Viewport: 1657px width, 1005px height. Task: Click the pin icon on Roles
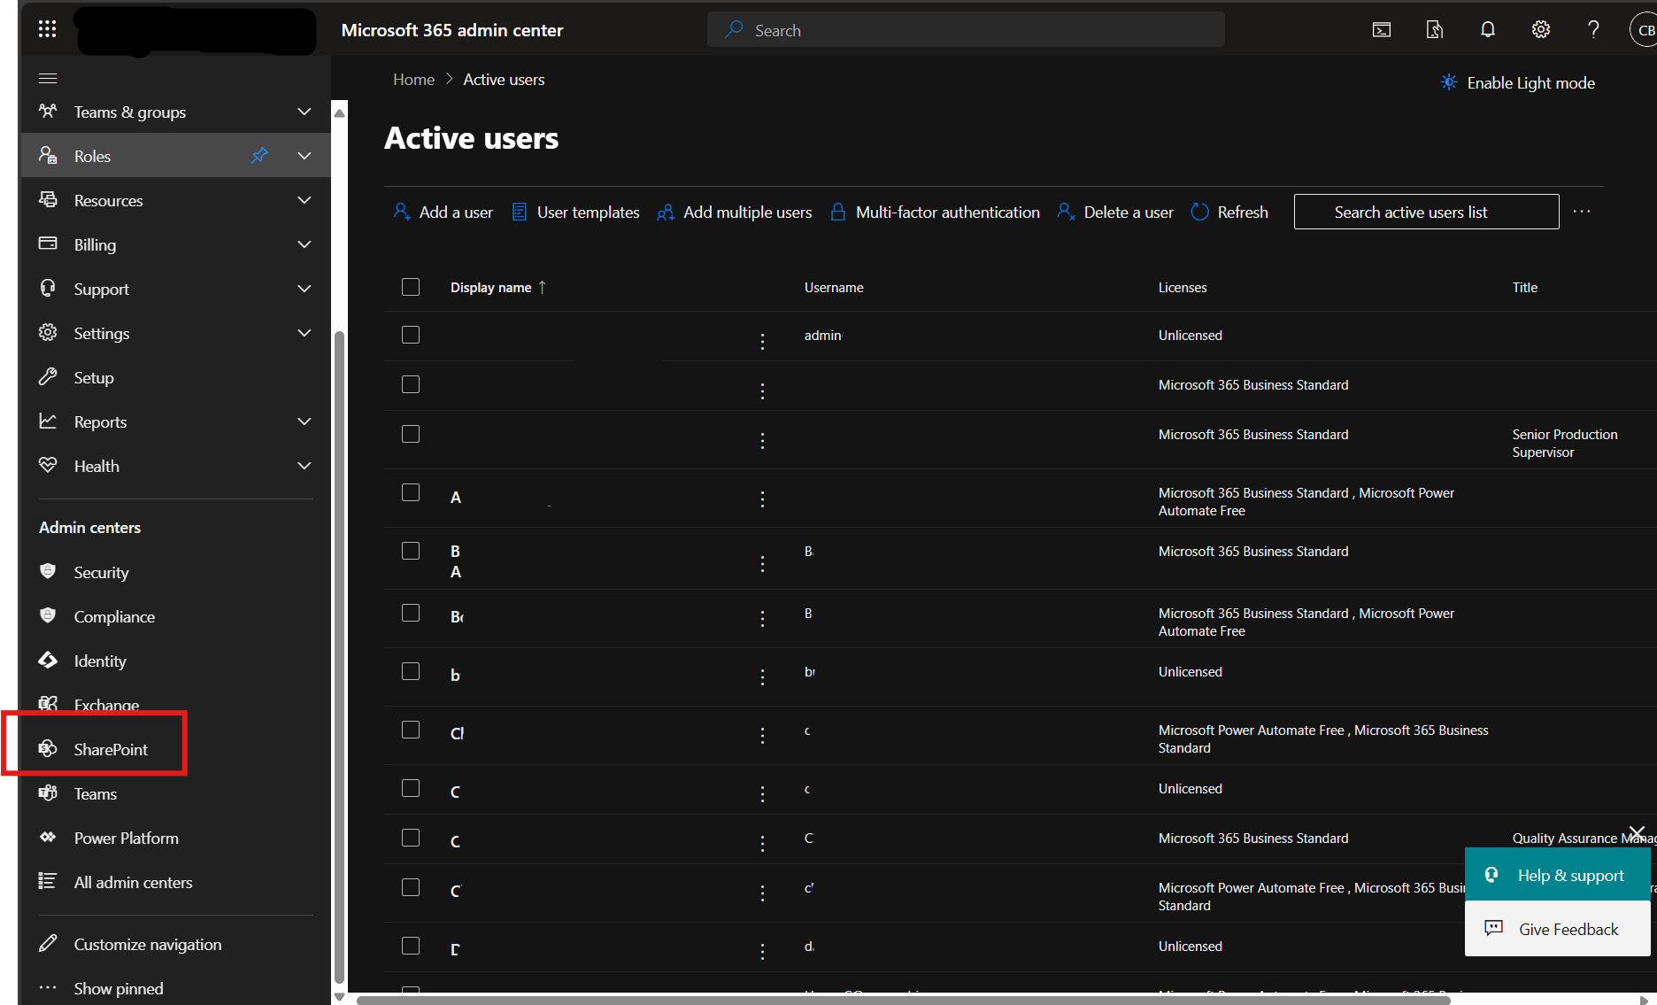pyautogui.click(x=259, y=156)
